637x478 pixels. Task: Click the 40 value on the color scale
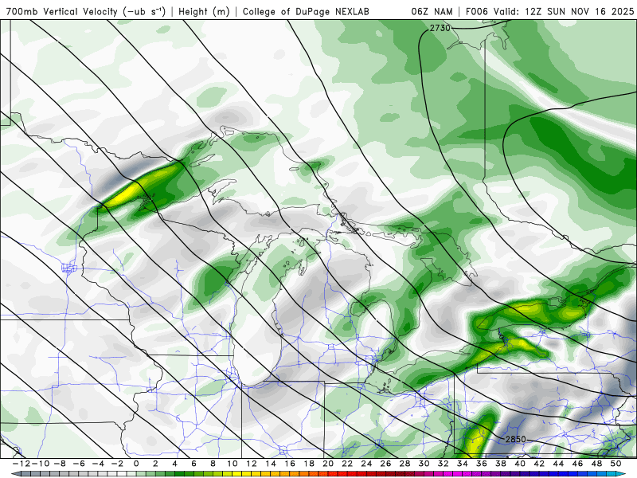(520, 464)
